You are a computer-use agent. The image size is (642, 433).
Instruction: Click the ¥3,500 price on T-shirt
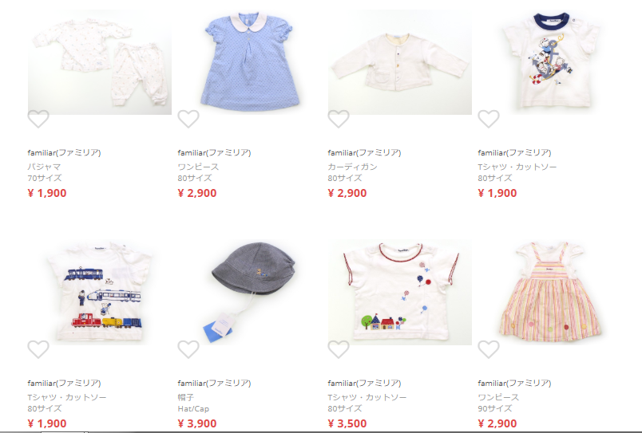pyautogui.click(x=347, y=423)
